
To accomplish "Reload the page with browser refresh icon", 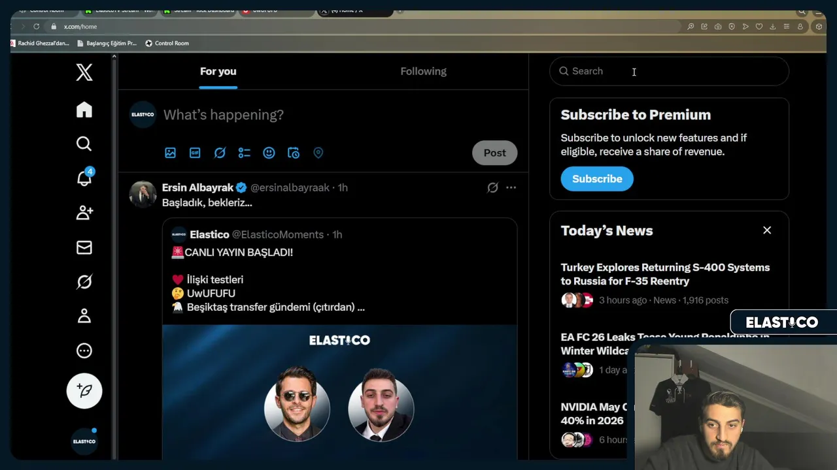I will pyautogui.click(x=37, y=27).
